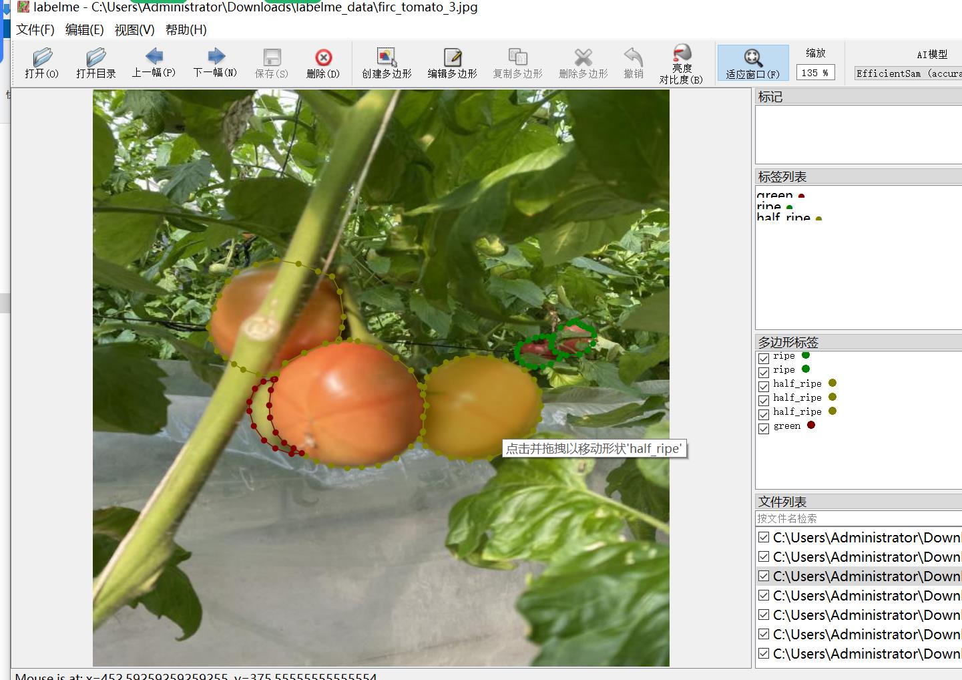Uncheck the first ripe polygon checkbox
Screen dimensions: 962x680
(764, 358)
